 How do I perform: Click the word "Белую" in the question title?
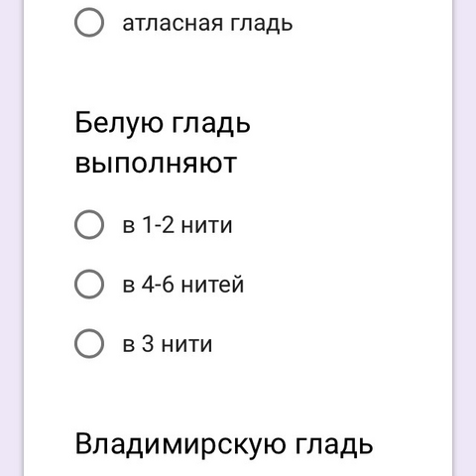(x=119, y=124)
